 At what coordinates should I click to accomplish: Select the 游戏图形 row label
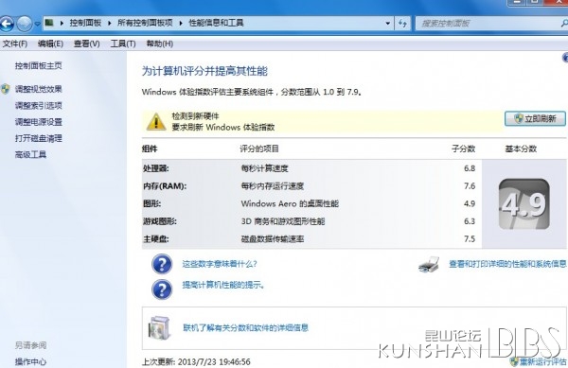click(x=160, y=221)
